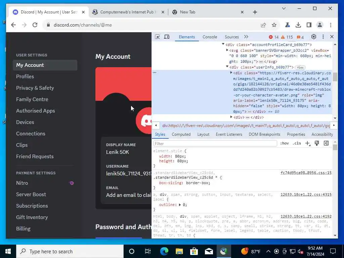Share this page icon in address bar
Viewport: 344px width, 258px height.
tap(263, 25)
